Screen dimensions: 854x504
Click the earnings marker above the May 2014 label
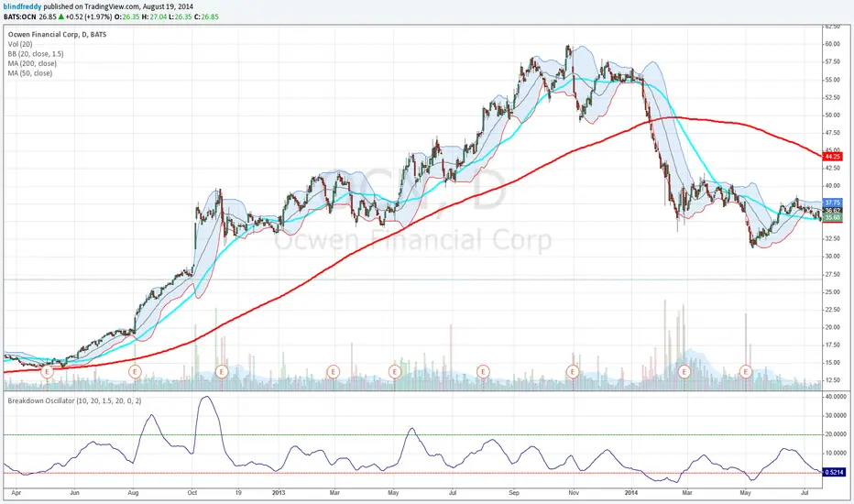click(746, 372)
